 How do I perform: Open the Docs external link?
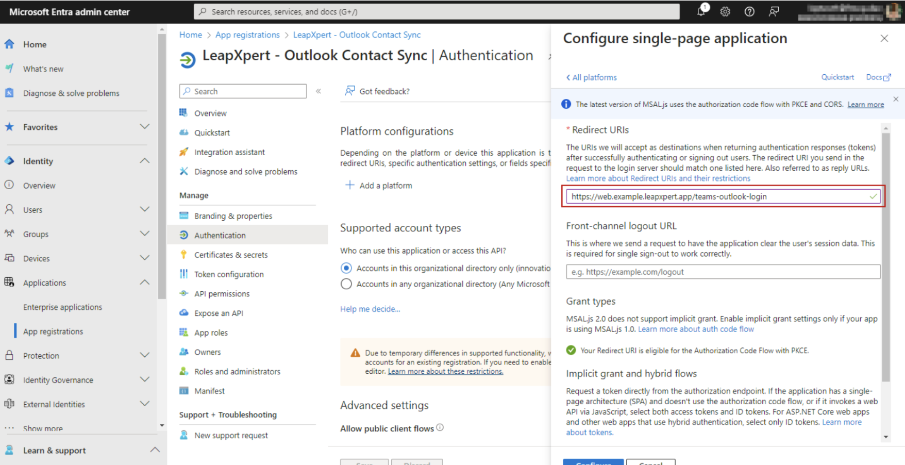point(878,77)
